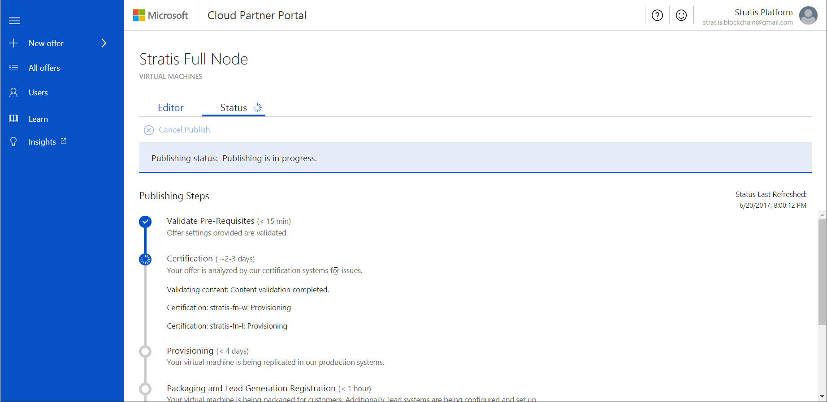
Task: Switch to the Editor tab
Action: [170, 107]
